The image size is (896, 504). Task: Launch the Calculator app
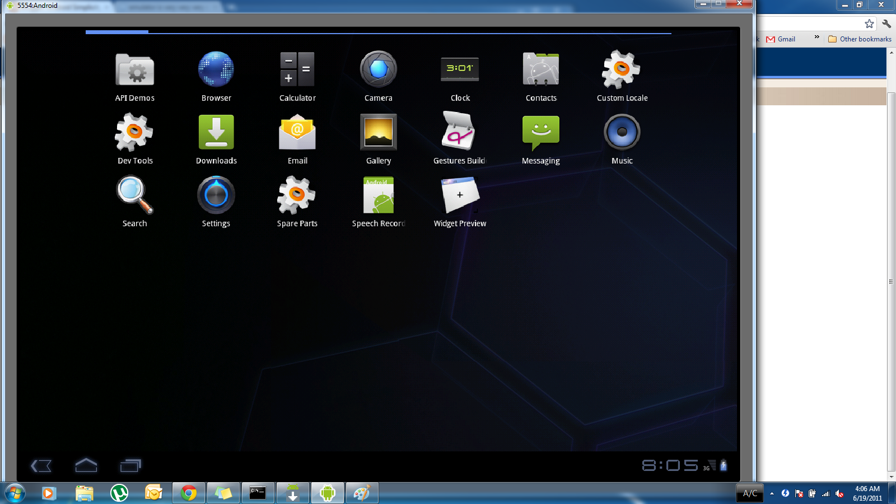(x=297, y=69)
